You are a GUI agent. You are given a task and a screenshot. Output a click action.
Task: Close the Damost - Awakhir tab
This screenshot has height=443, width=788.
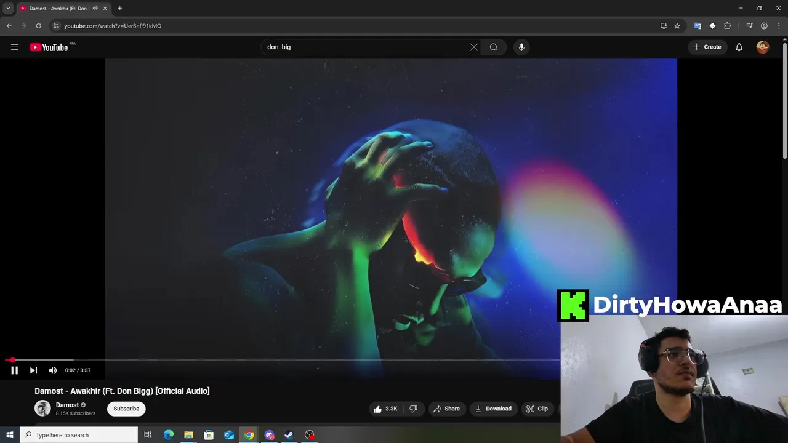pyautogui.click(x=105, y=9)
